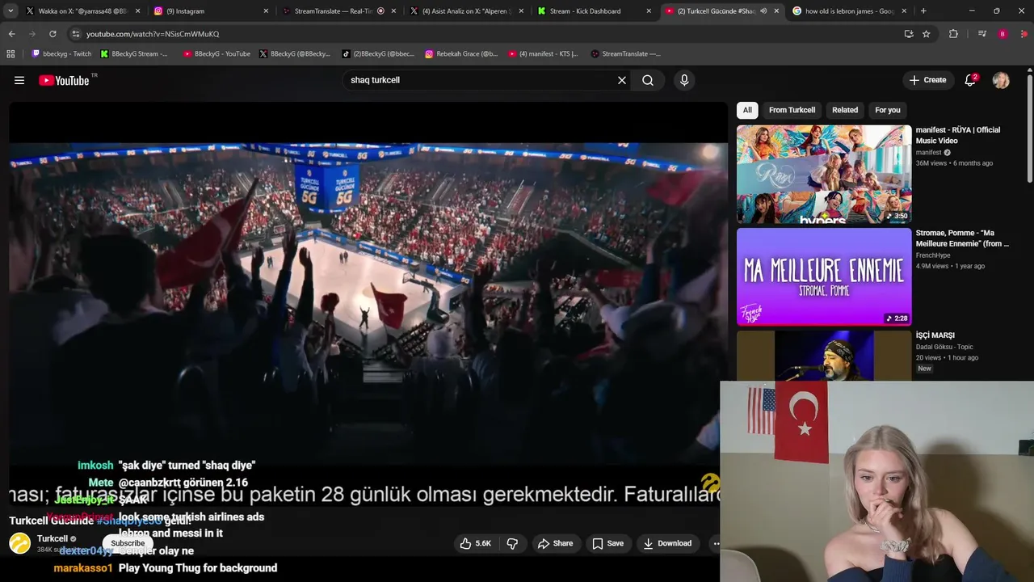This screenshot has height=582, width=1034.
Task: Open the media control icon in Chrome toolbar
Action: click(x=982, y=34)
